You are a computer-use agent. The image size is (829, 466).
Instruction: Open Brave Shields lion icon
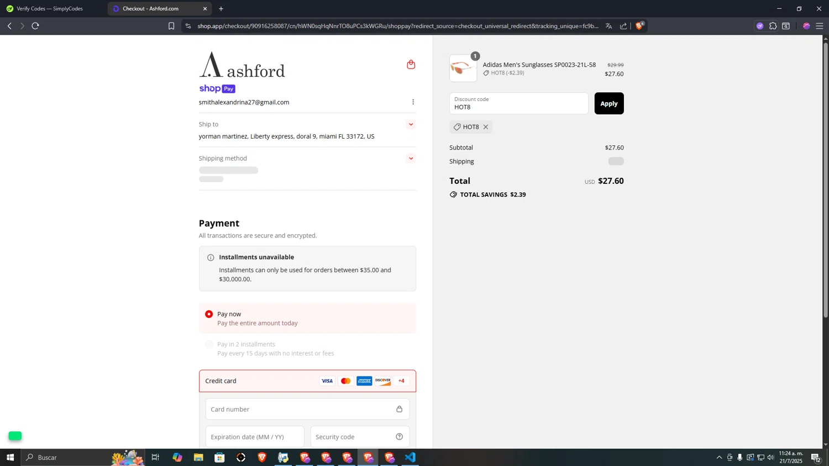coord(640,25)
